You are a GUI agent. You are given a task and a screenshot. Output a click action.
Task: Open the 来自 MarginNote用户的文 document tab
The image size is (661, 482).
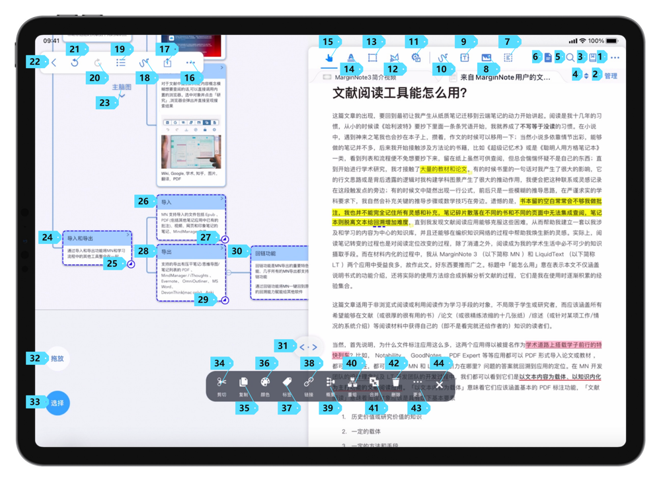[504, 77]
